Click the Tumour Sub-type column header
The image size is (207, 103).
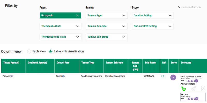pyautogui.click(x=116, y=66)
